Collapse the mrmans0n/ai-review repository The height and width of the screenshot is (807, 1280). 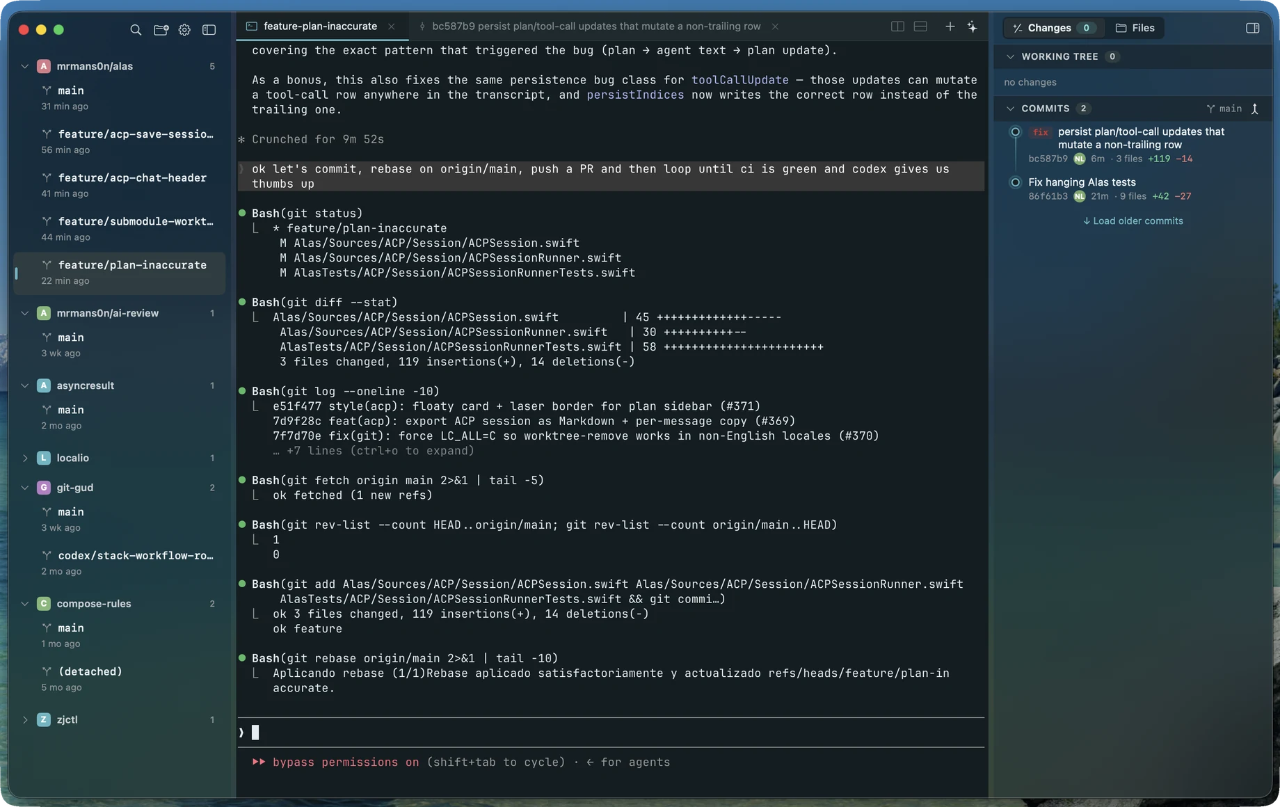[25, 313]
